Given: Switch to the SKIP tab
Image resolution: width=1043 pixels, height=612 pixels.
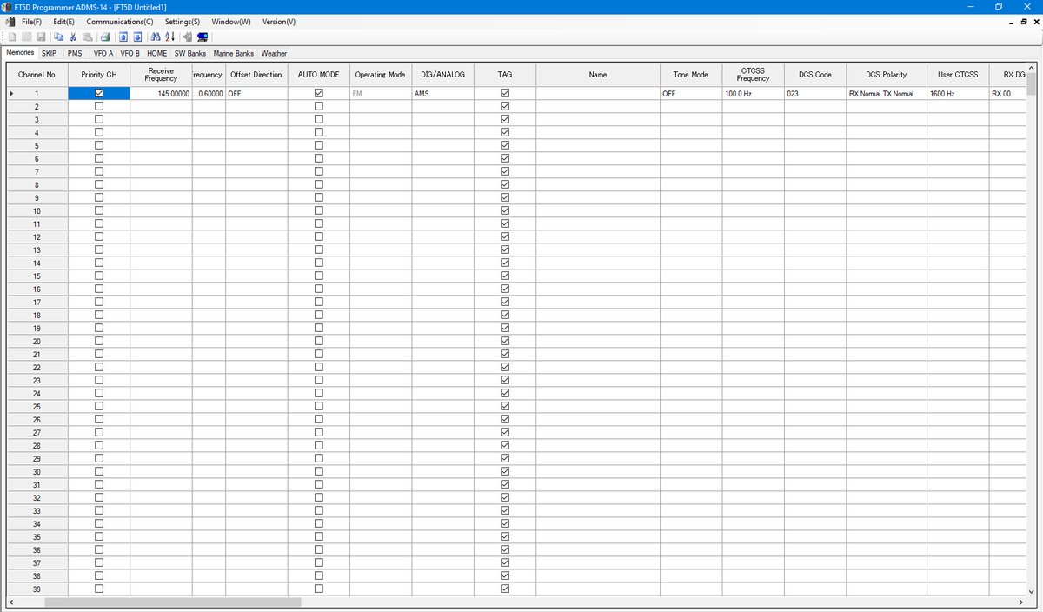Looking at the screenshot, I should pyautogui.click(x=49, y=53).
